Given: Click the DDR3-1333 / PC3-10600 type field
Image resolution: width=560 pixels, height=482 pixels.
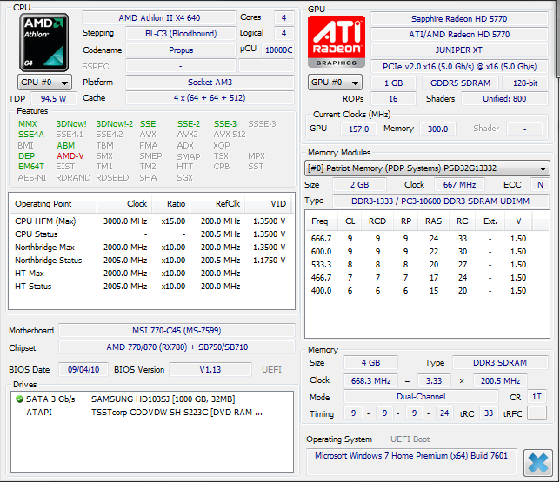Looking at the screenshot, I should pos(441,201).
